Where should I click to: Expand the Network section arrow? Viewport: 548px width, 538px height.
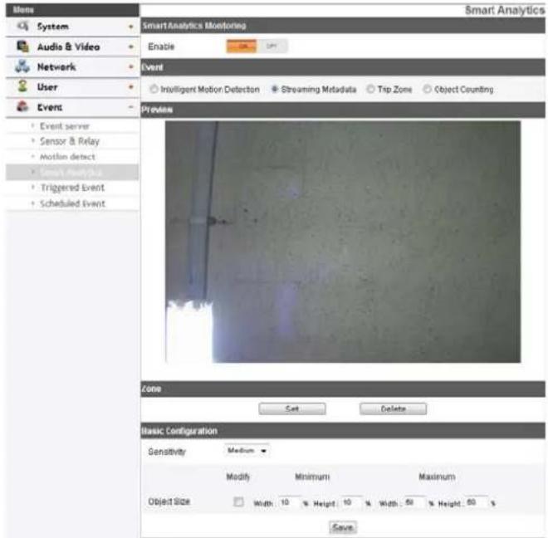131,66
